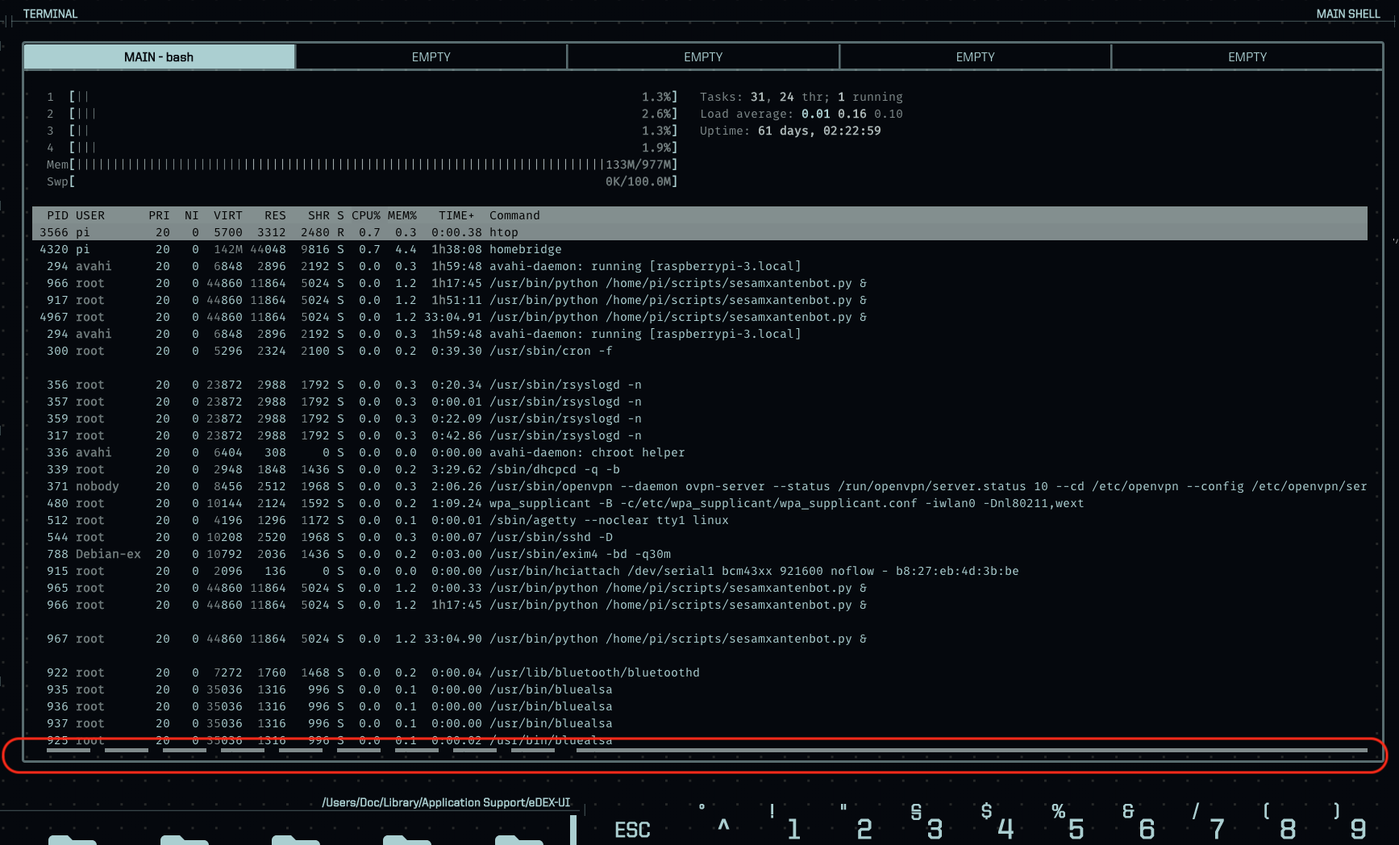Click the CPU 2 meter showing 2.6%

(x=362, y=114)
